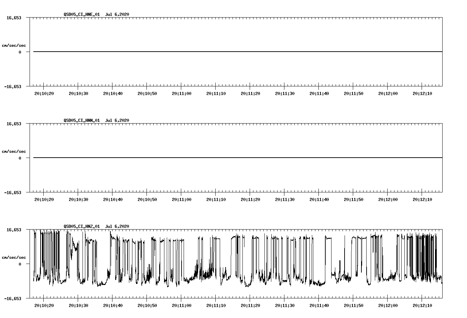Click the 20:11:30 time label under HNZ plot
Viewport: 467px width, 318px height.
[285, 305]
